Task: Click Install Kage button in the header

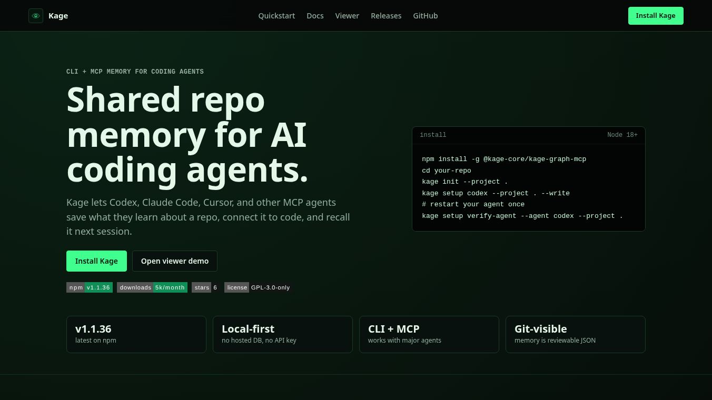Action: point(656,16)
